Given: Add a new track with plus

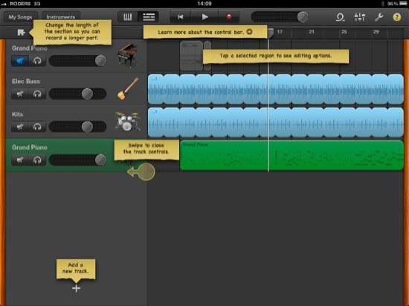Looking at the screenshot, I should (x=76, y=288).
